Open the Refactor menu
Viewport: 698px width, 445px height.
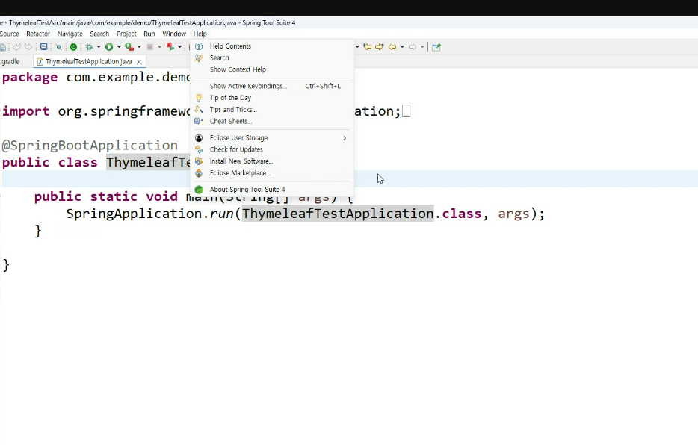38,34
